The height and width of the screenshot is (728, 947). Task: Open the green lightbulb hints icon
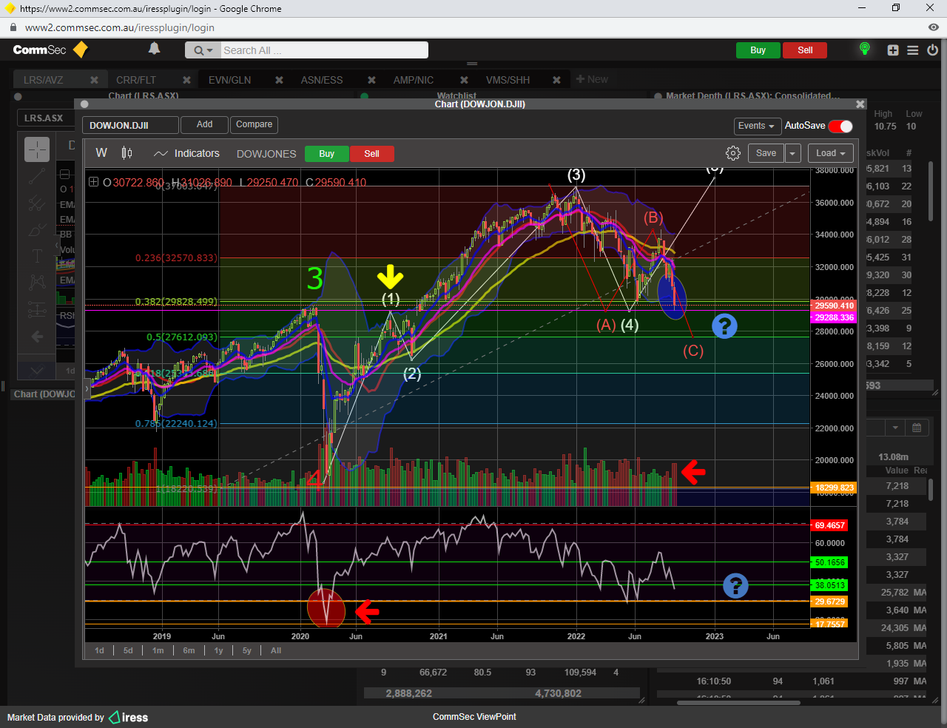864,50
